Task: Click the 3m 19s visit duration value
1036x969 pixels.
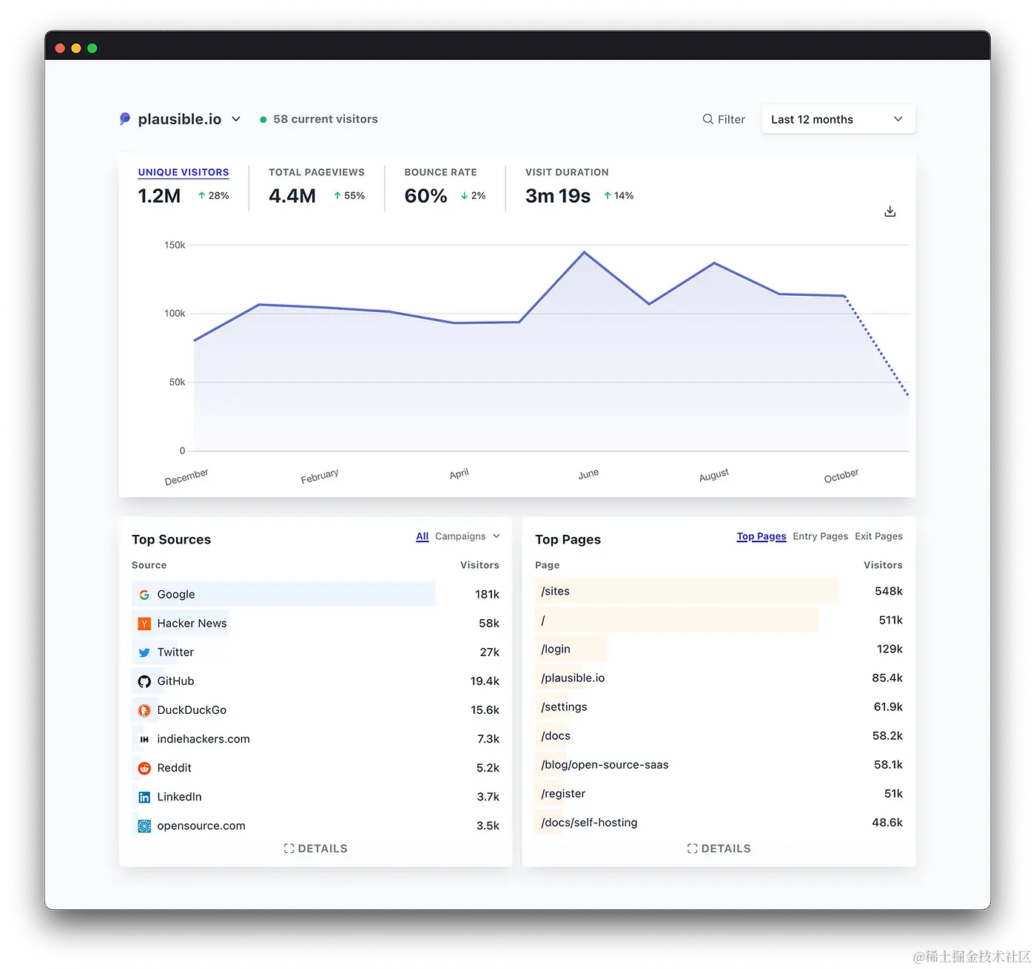Action: pyautogui.click(x=558, y=196)
